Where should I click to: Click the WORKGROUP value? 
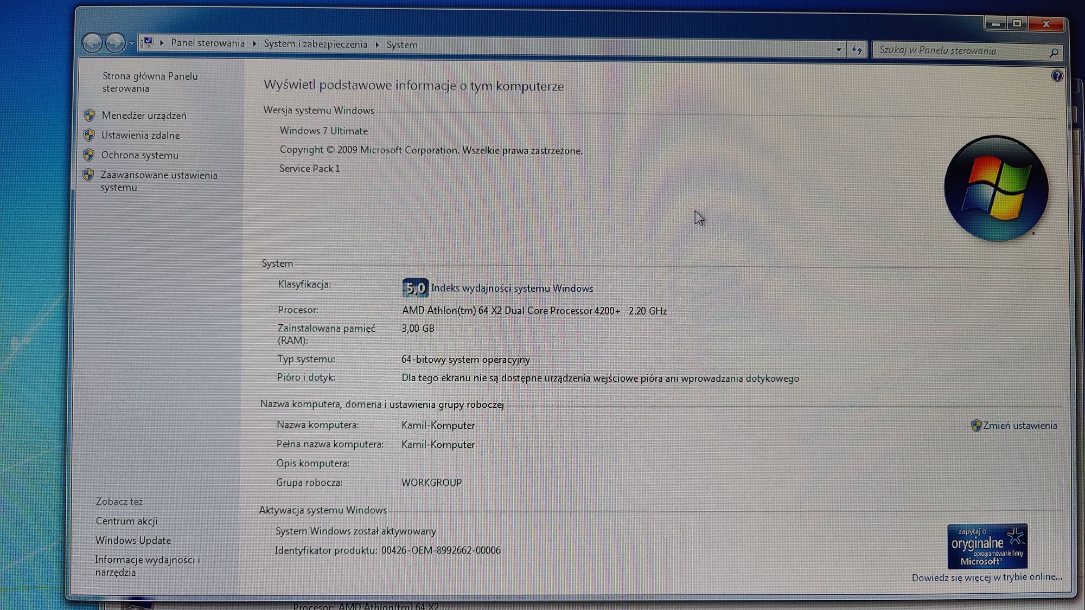point(431,483)
